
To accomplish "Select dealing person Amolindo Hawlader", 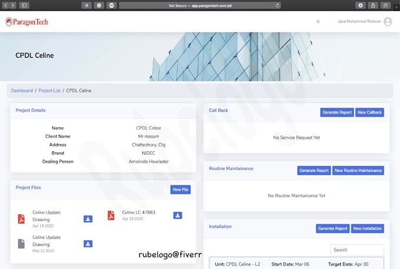I will [x=148, y=161].
